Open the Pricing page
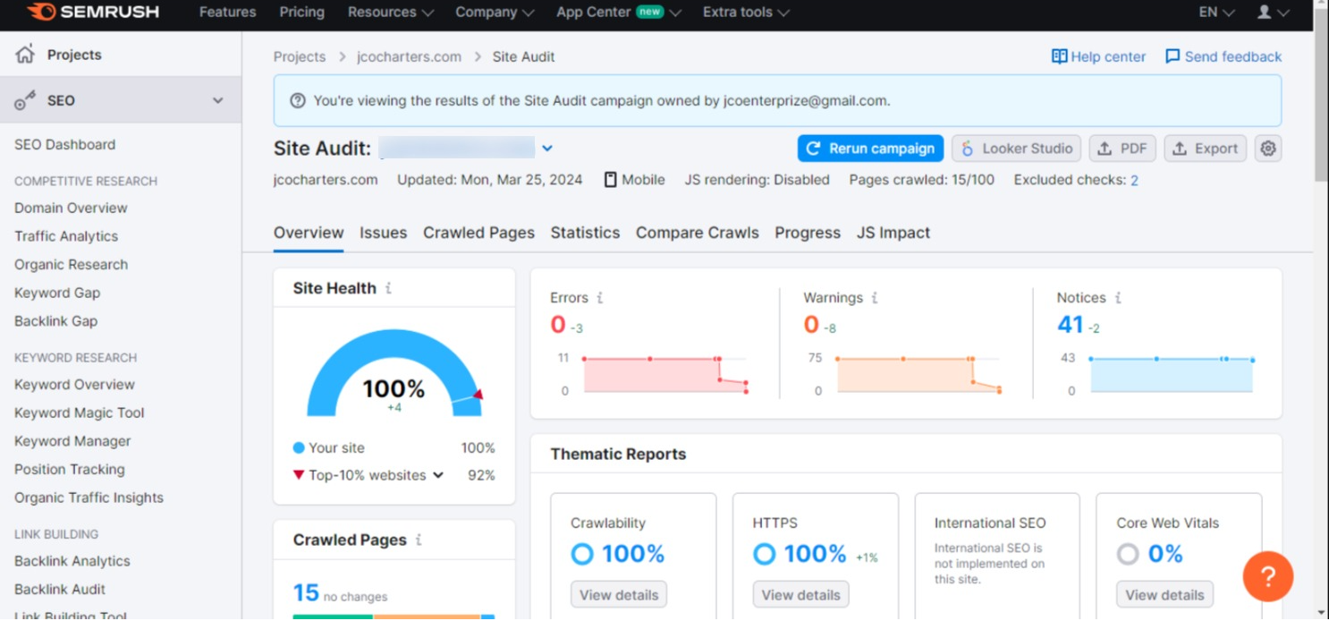The width and height of the screenshot is (1329, 621). tap(301, 12)
